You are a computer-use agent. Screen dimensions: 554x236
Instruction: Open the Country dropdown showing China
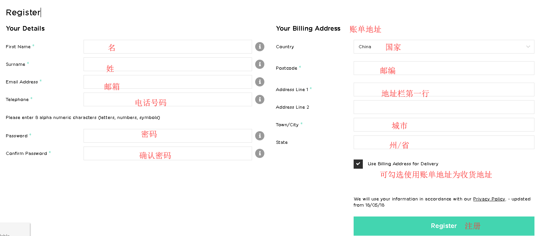[x=443, y=47]
